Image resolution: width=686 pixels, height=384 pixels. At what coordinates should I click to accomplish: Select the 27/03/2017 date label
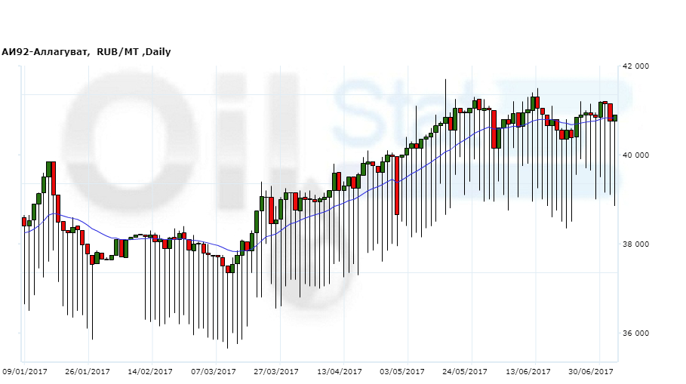(x=276, y=372)
